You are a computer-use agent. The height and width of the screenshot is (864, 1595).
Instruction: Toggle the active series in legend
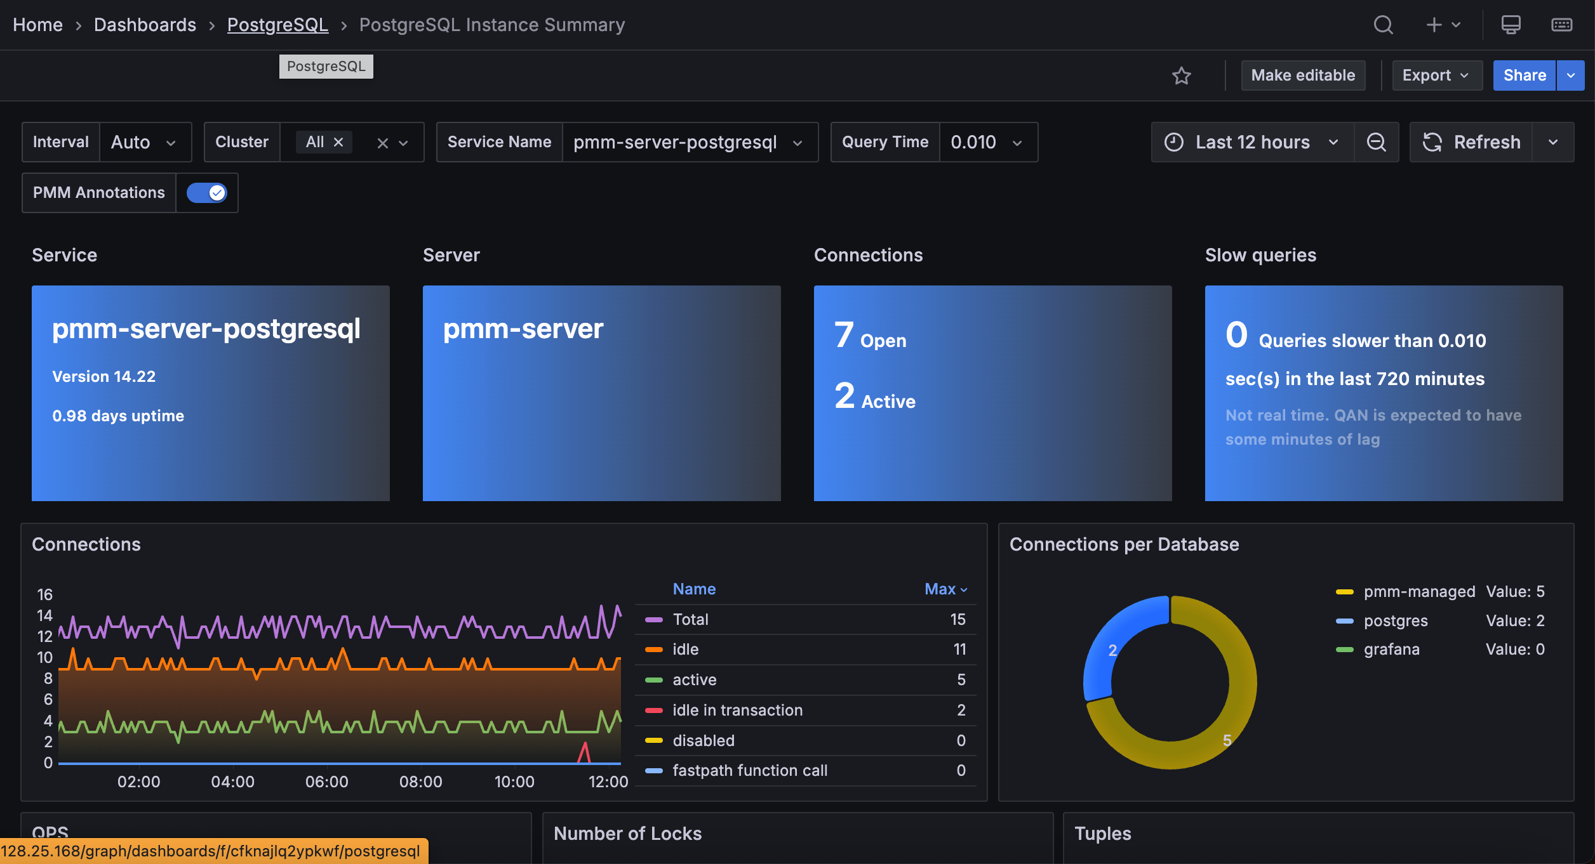[694, 680]
